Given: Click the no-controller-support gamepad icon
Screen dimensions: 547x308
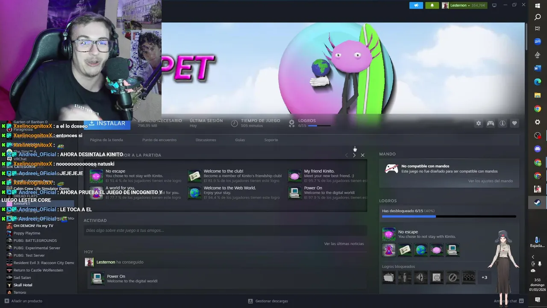Looking at the screenshot, I should click(x=391, y=169).
